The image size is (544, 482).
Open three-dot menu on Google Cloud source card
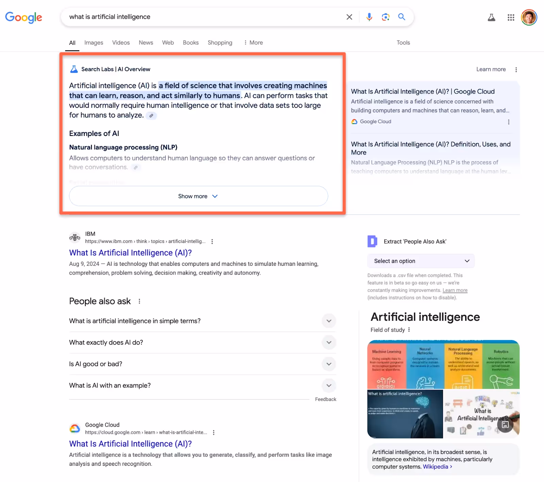(x=509, y=122)
